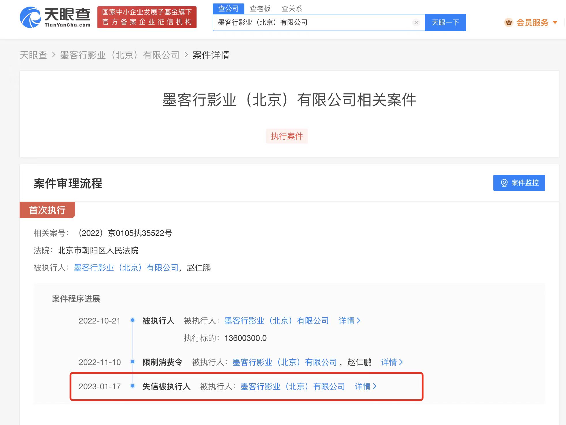Viewport: 566px width, 425px height.
Task: Click the 2022-11-10 timeline dot
Action: point(133,362)
